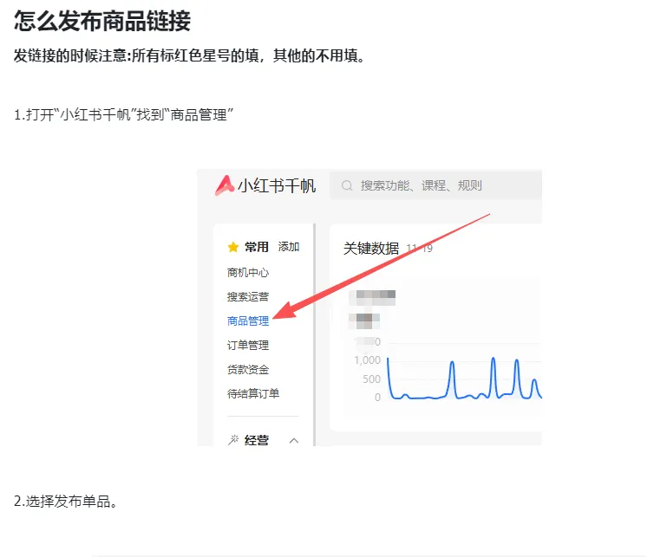Open 商品管理 in the sidebar

pyautogui.click(x=248, y=321)
